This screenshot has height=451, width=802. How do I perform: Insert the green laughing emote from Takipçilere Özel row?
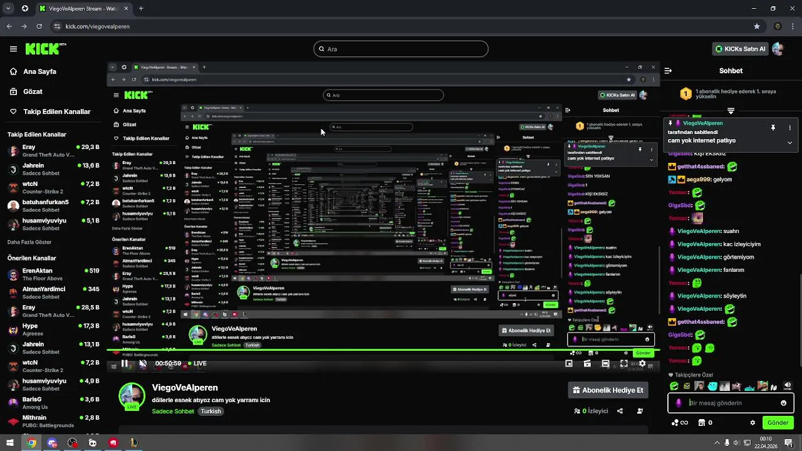[x=674, y=386]
